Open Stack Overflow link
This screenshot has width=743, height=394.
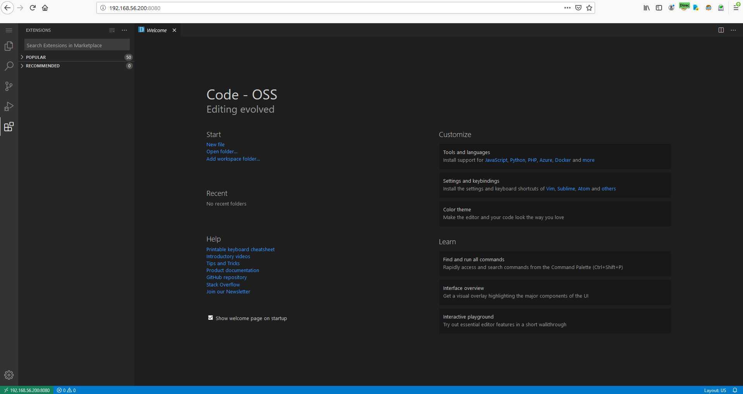point(223,284)
